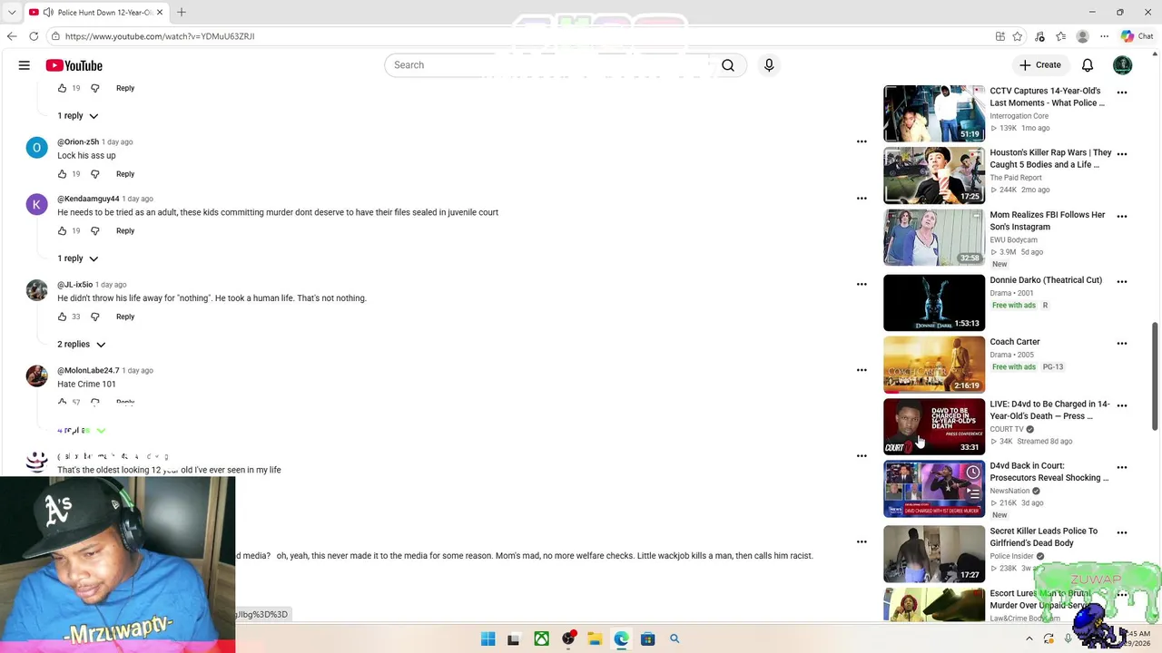This screenshot has width=1162, height=653.
Task: Open options for Coach Carter video
Action: tap(1122, 344)
